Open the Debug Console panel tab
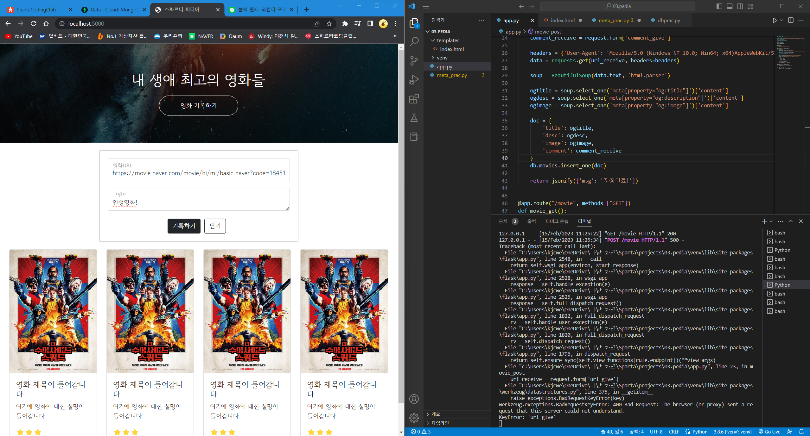This screenshot has width=810, height=436. pyautogui.click(x=557, y=221)
